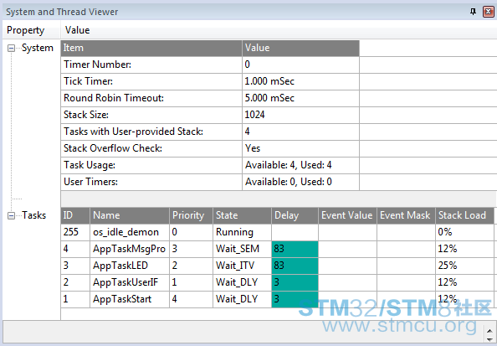This screenshot has height=346, width=497.
Task: Select the os_idle_demon task row
Action: pos(277,232)
